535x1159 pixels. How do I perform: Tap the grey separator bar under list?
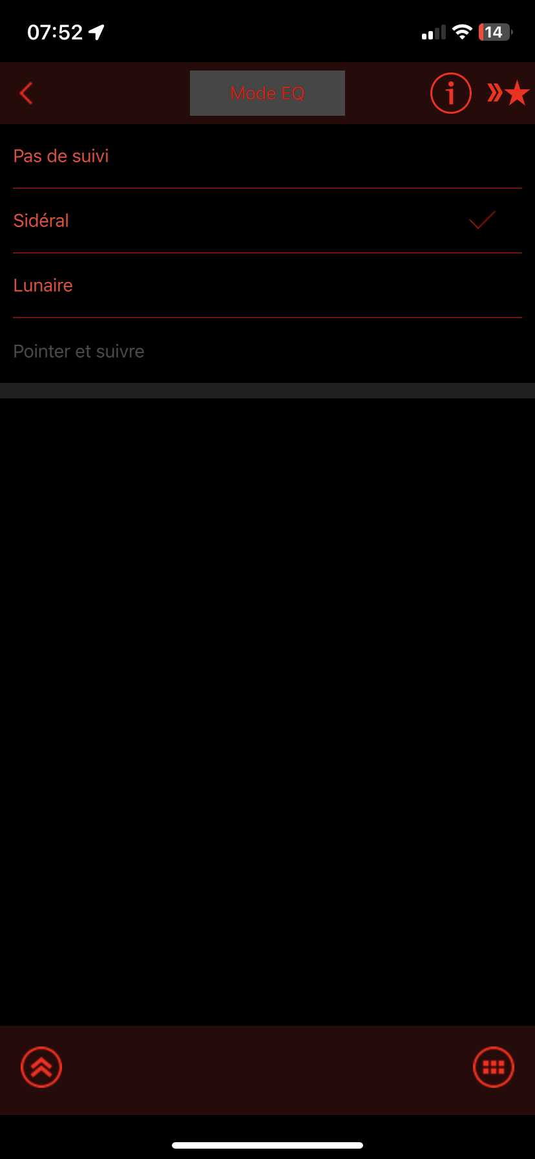267,391
